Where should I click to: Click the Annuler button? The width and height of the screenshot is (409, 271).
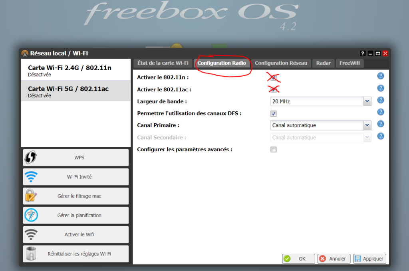coord(334,259)
